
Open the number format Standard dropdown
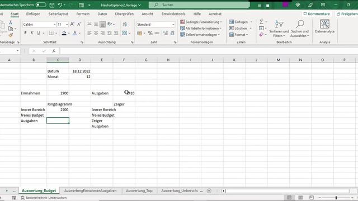coord(173,25)
